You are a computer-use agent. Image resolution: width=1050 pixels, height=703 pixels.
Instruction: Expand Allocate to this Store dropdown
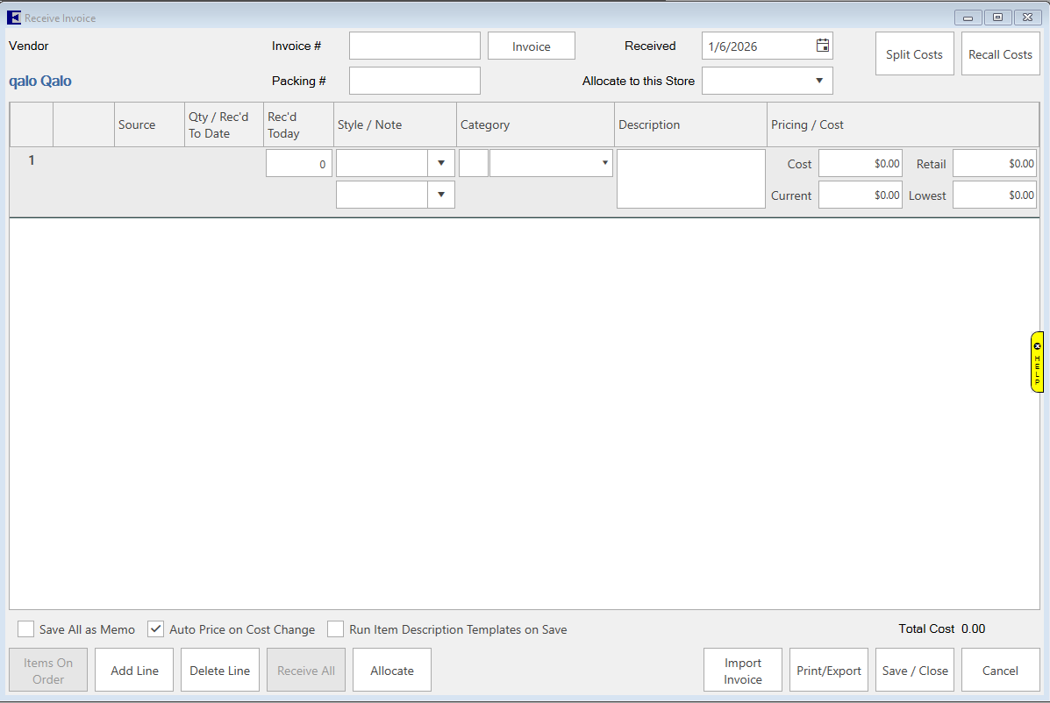coord(818,81)
